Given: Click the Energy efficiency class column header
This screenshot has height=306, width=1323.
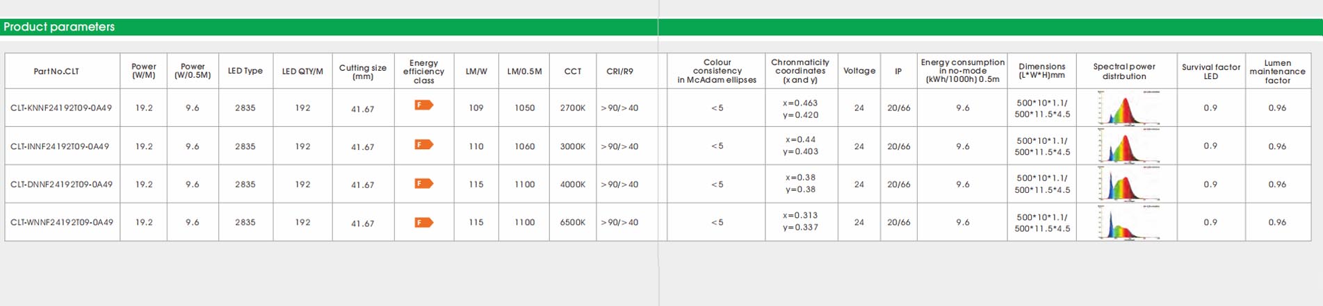Looking at the screenshot, I should point(423,71).
